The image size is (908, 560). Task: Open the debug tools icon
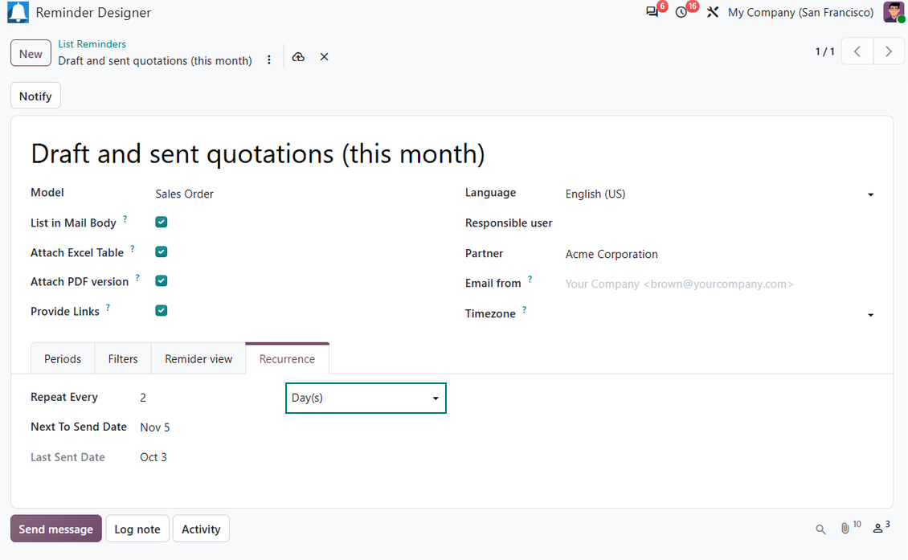tap(713, 12)
